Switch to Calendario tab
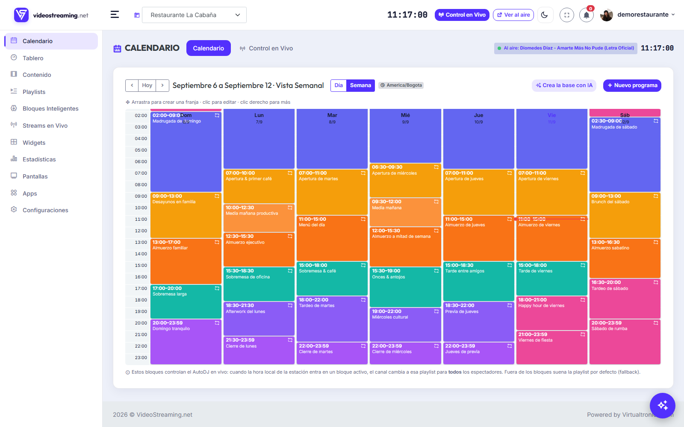Image resolution: width=684 pixels, height=427 pixels. 209,48
